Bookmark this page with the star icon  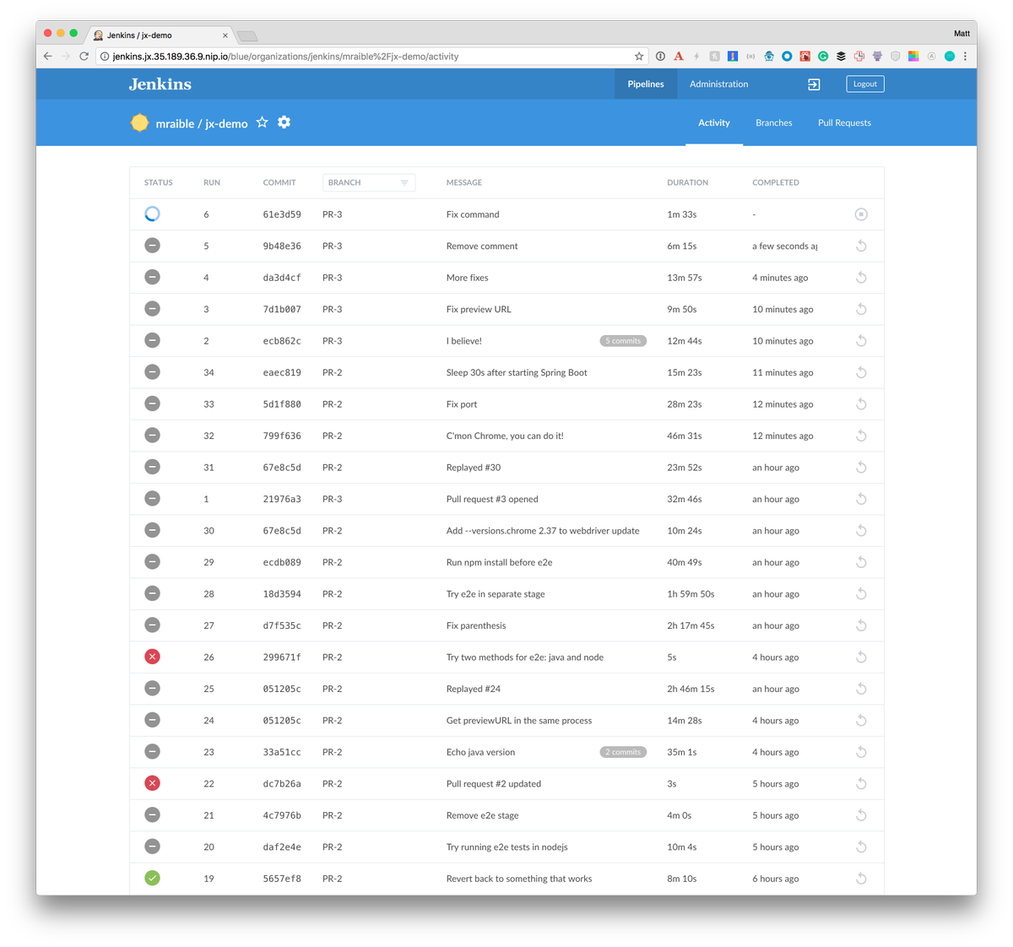(x=639, y=57)
